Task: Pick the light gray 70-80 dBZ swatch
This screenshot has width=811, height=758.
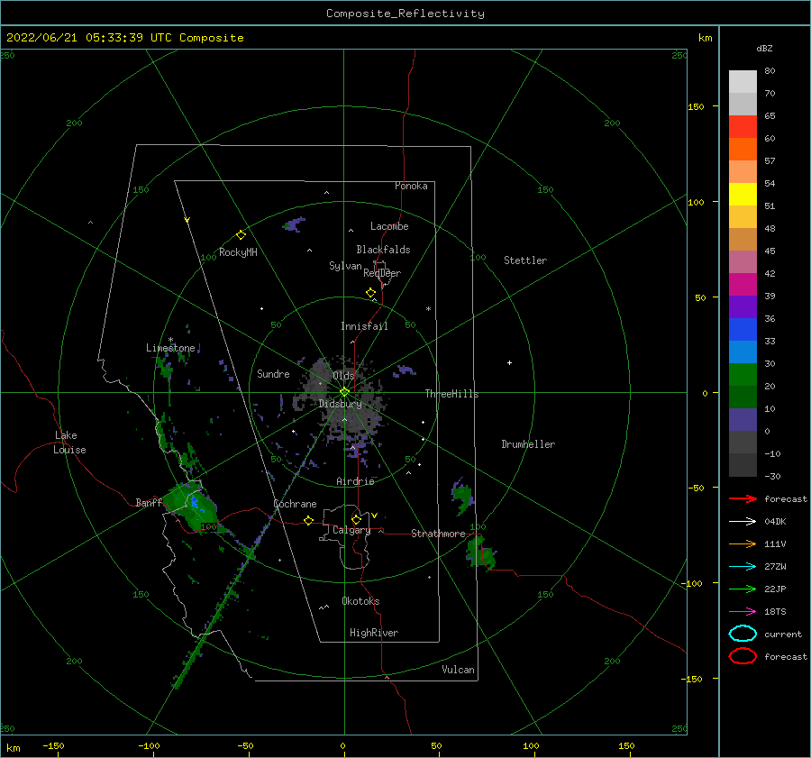Action: 743,82
